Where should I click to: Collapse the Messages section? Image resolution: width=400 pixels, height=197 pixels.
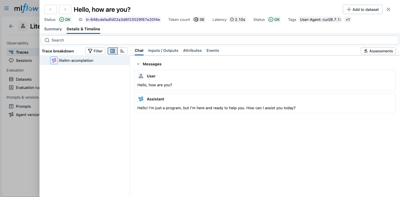point(138,64)
